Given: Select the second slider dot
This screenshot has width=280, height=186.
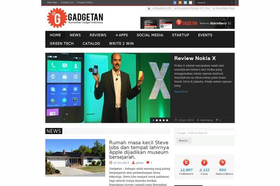Looking at the screenshot, I should point(157,120).
